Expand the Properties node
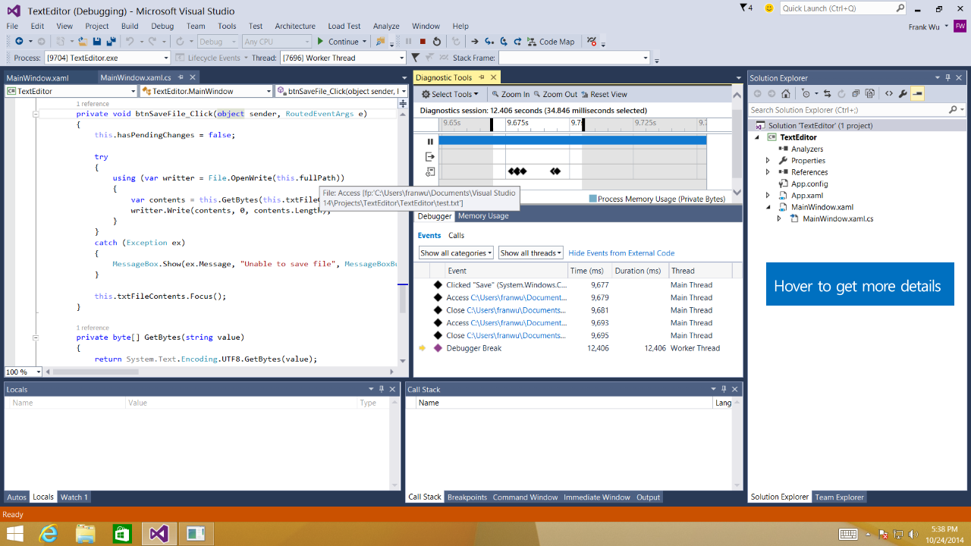The width and height of the screenshot is (971, 546). click(x=768, y=161)
